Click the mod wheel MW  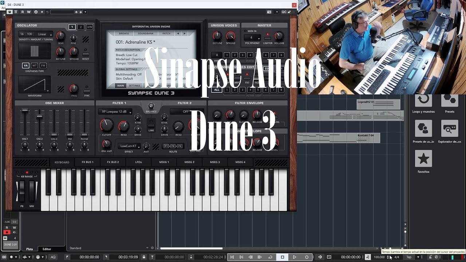point(32,191)
